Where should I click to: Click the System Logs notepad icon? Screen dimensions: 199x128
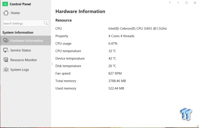point(6,69)
